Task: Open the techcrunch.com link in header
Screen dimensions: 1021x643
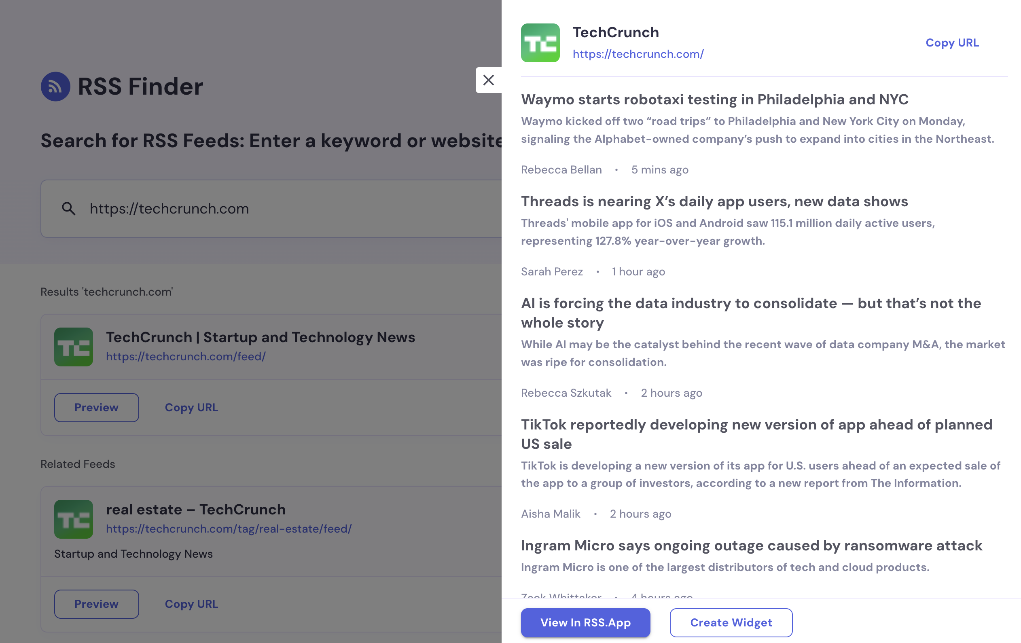Action: click(x=638, y=54)
